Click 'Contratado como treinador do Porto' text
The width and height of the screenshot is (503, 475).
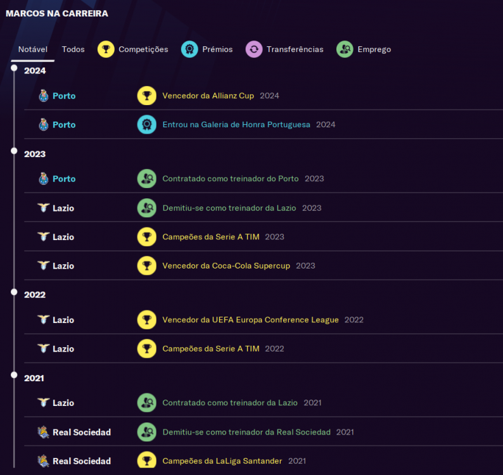click(231, 179)
